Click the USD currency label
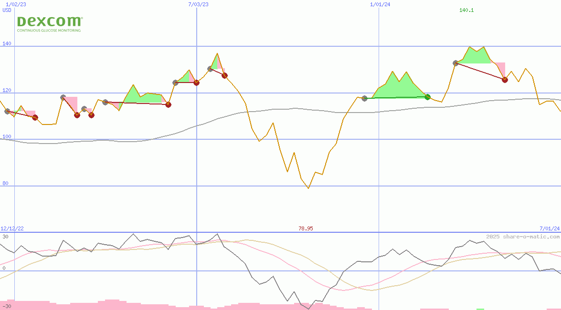This screenshot has height=310, width=561. pos(6,10)
